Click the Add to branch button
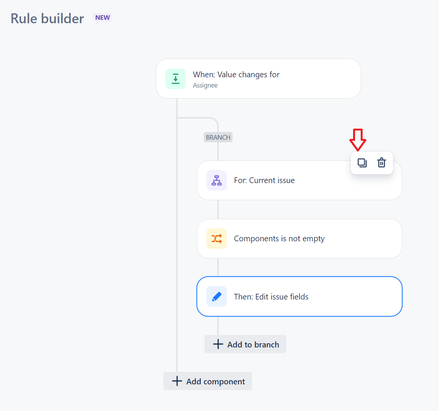439x411 pixels. coord(245,344)
